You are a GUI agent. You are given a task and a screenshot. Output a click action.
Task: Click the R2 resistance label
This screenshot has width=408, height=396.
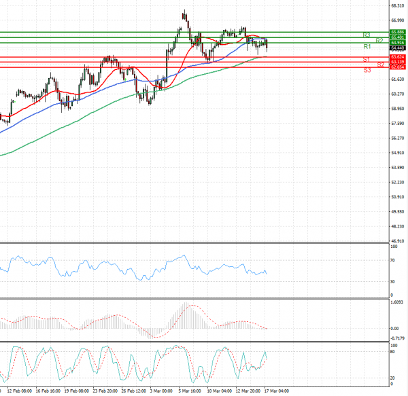379,41
